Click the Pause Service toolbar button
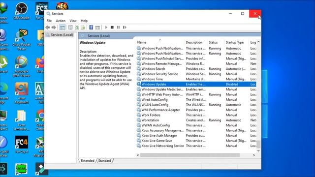 pyautogui.click(x=118, y=28)
